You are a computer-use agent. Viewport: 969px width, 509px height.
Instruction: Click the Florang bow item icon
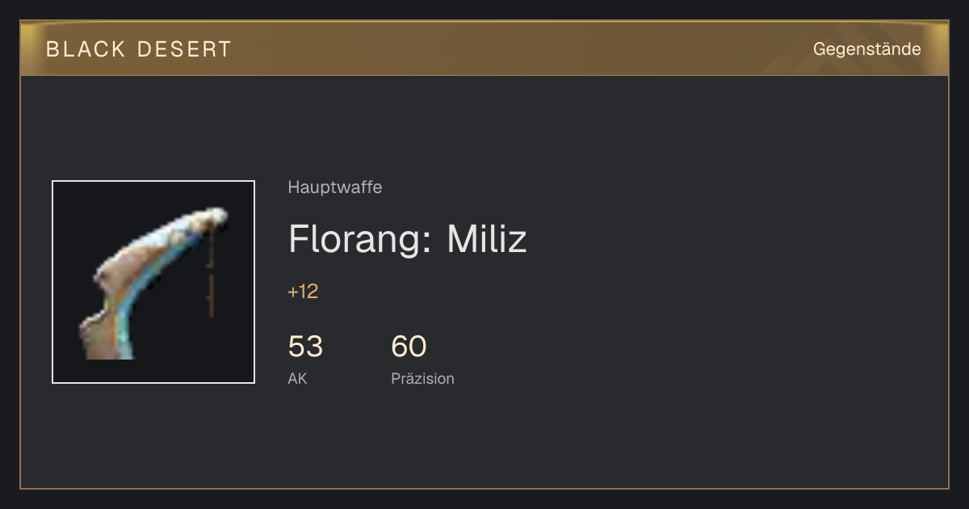coord(153,282)
